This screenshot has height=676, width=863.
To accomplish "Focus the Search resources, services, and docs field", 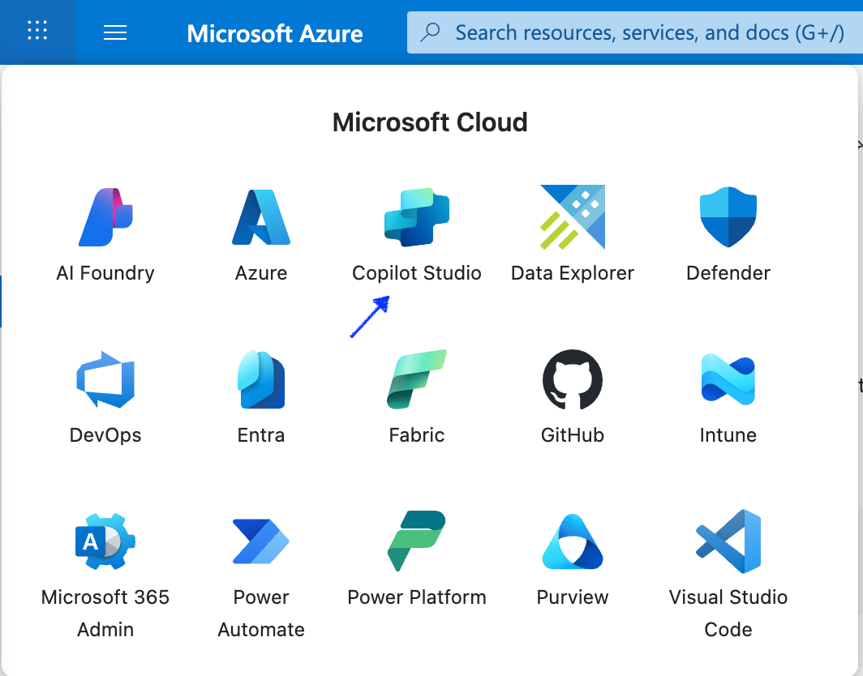I will (634, 32).
